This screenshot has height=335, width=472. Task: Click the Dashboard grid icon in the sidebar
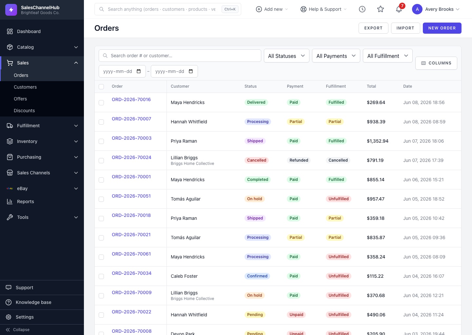(x=10, y=31)
